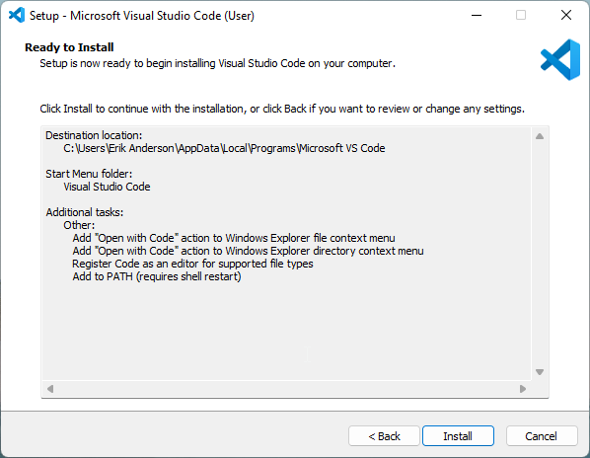Start installation with the Install button
The image size is (590, 458).
pyautogui.click(x=458, y=436)
